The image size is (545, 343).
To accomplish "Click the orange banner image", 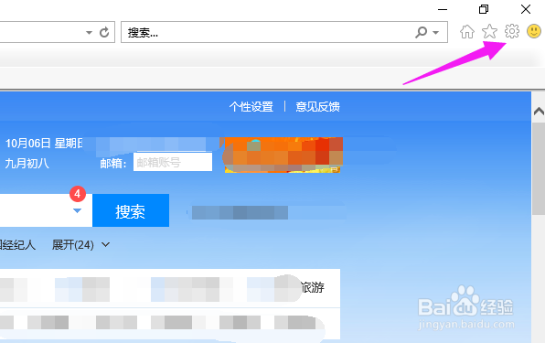I will [x=283, y=155].
